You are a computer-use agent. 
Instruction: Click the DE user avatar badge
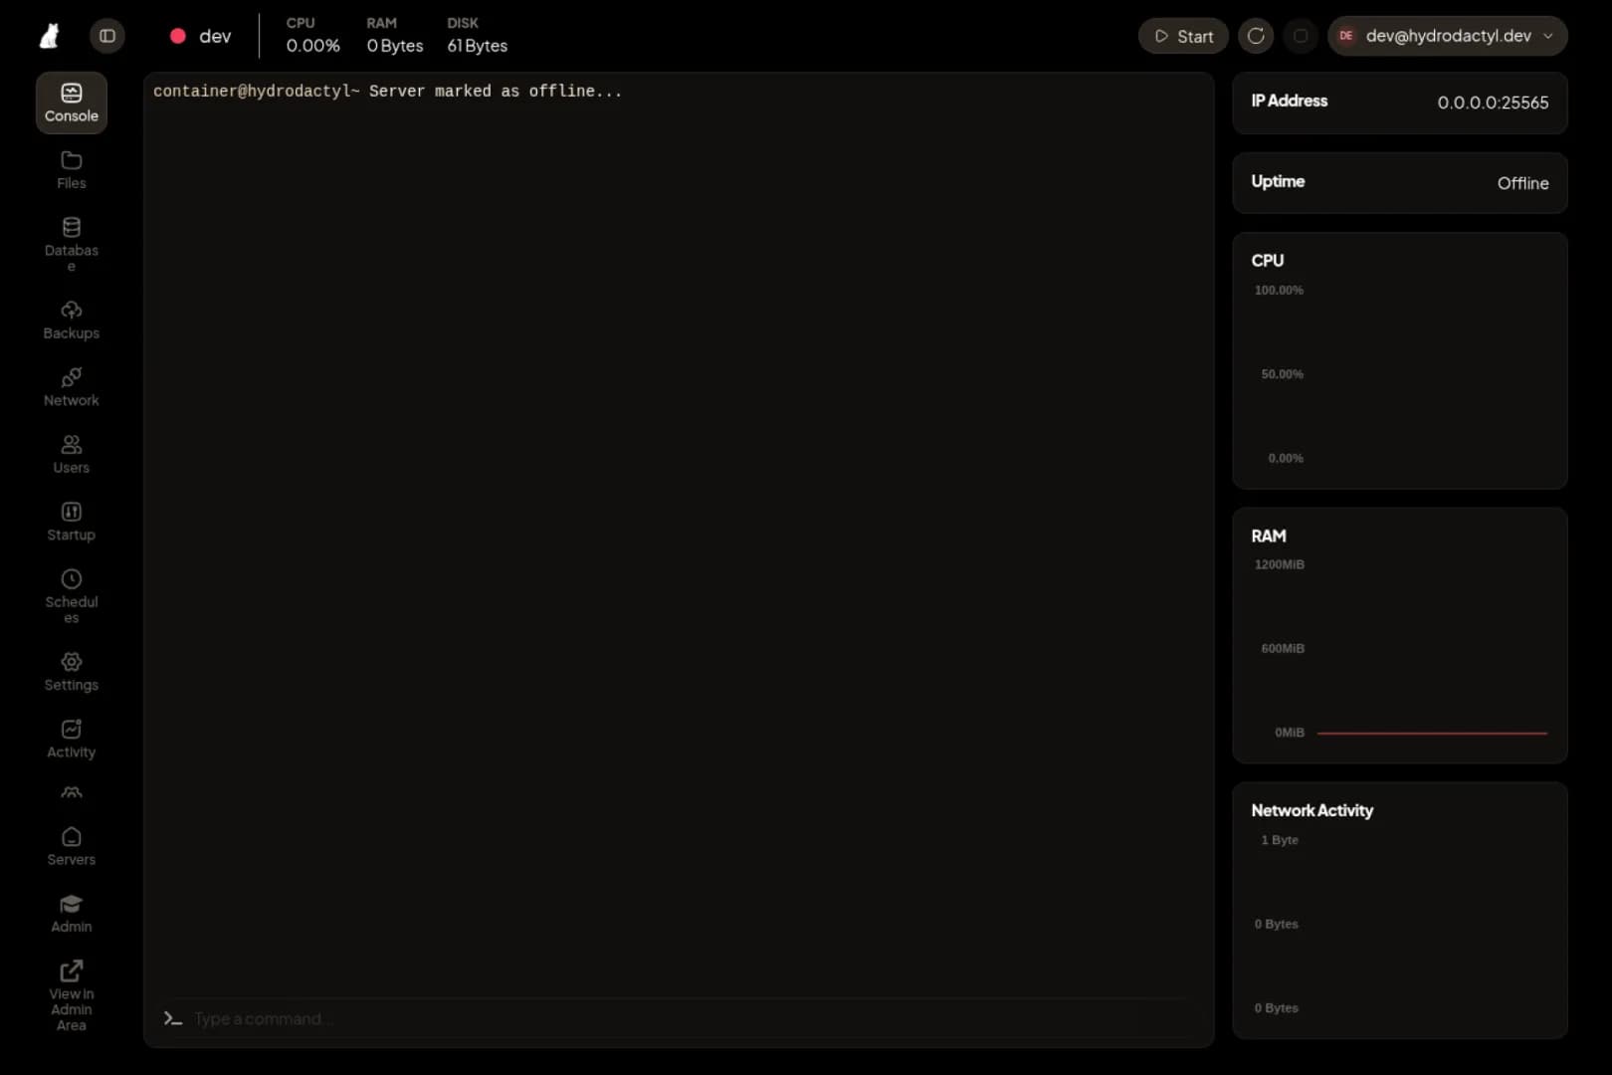coord(1345,36)
